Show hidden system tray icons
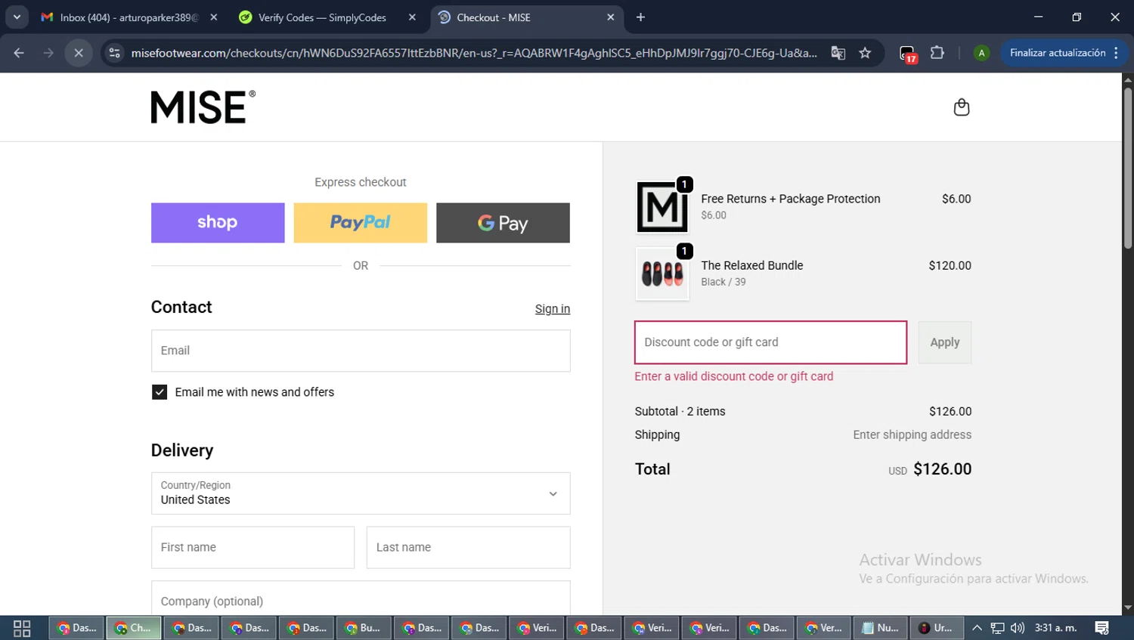Screen dimensions: 1134x640 977,628
